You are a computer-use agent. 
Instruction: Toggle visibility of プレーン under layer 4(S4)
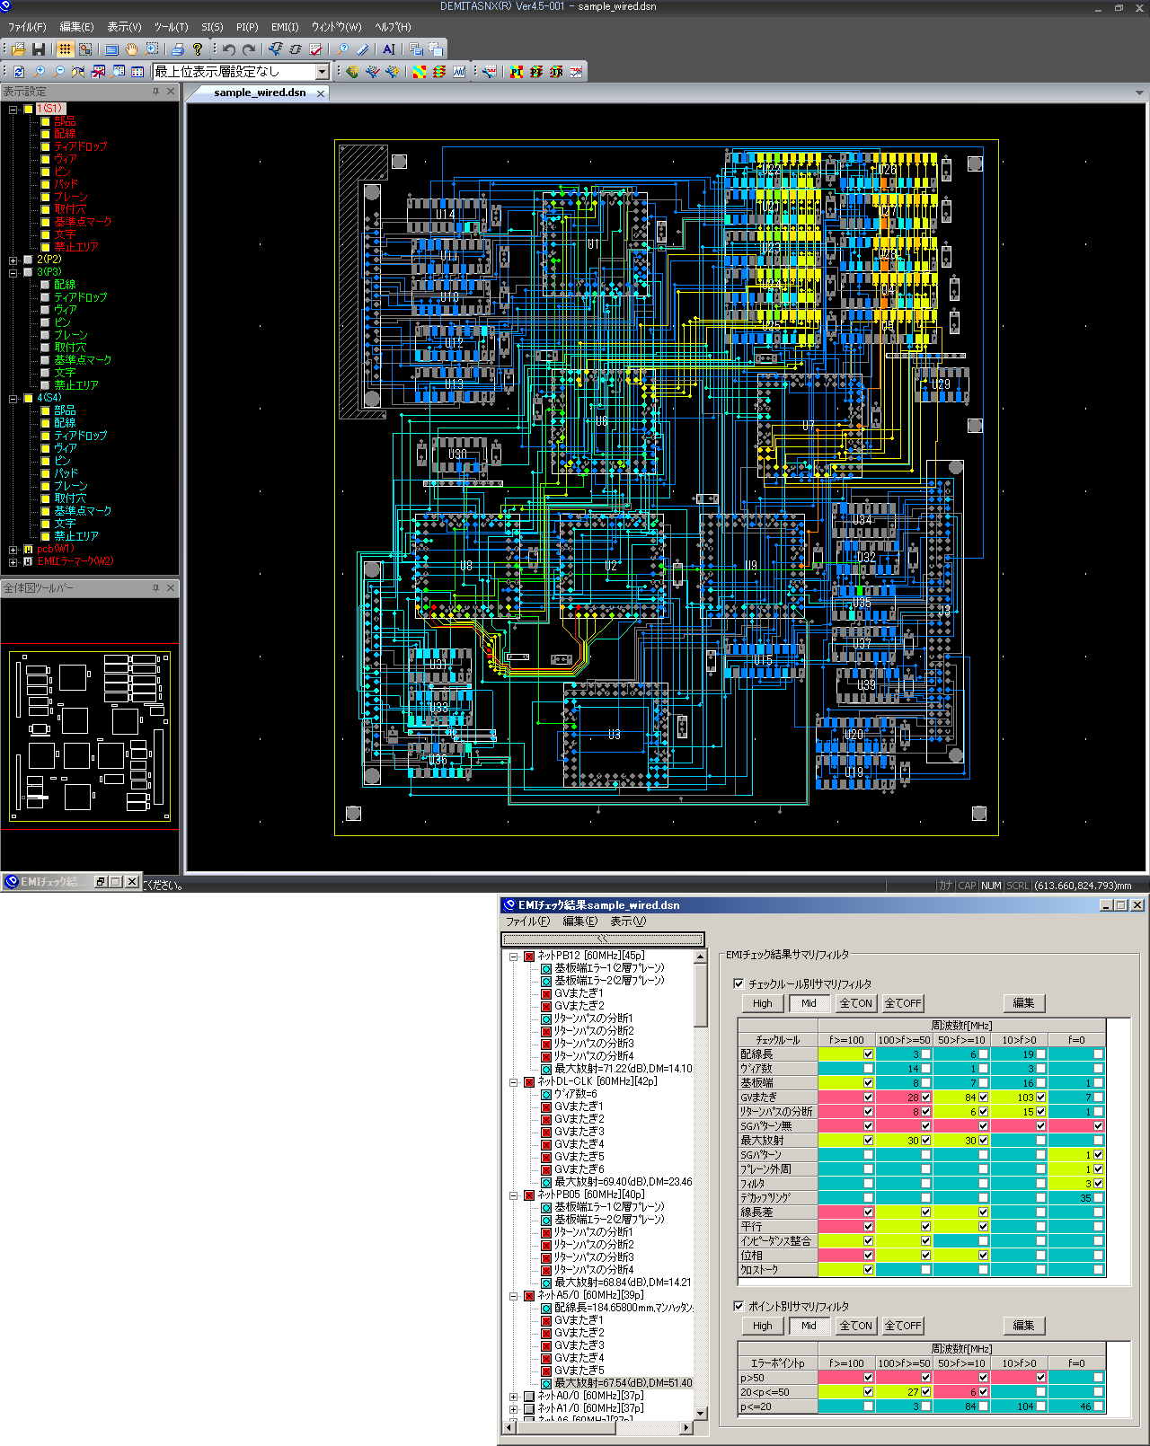(x=45, y=486)
